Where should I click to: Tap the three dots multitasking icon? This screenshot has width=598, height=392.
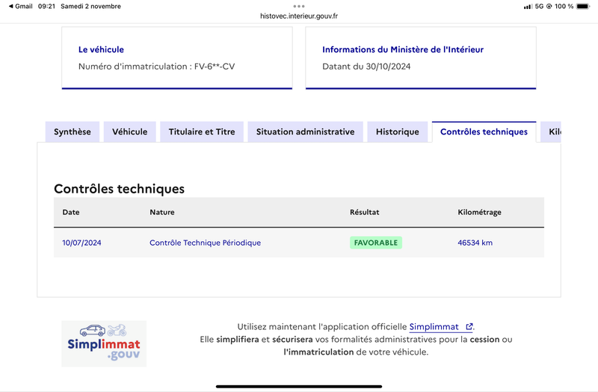tap(298, 6)
